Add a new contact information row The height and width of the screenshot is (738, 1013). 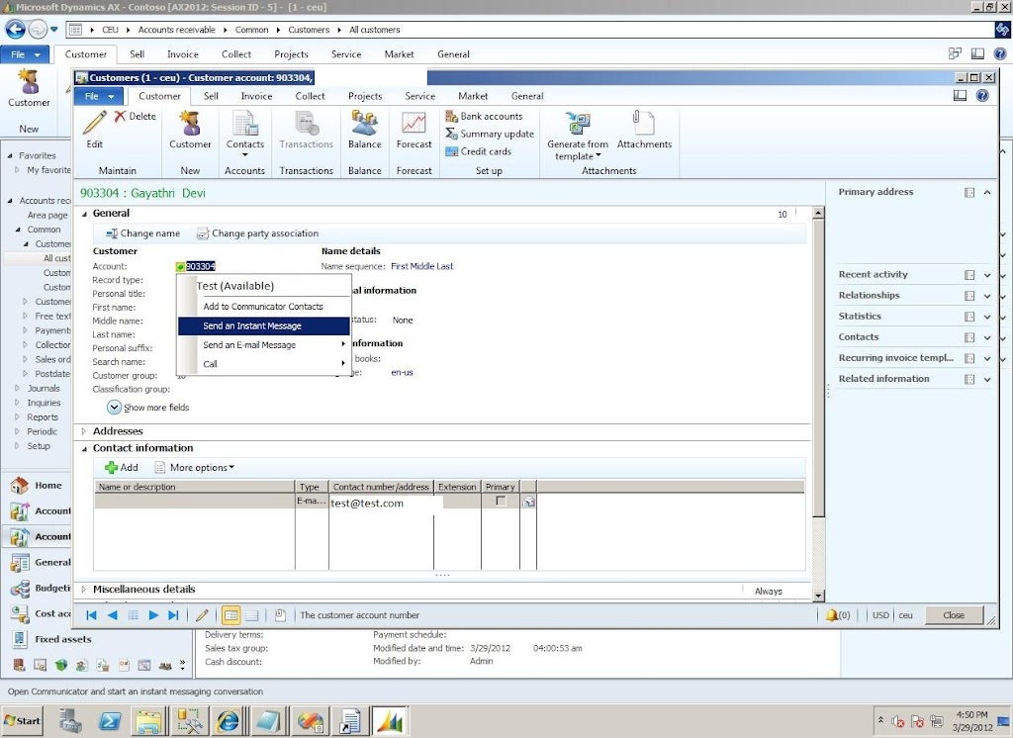(x=122, y=467)
